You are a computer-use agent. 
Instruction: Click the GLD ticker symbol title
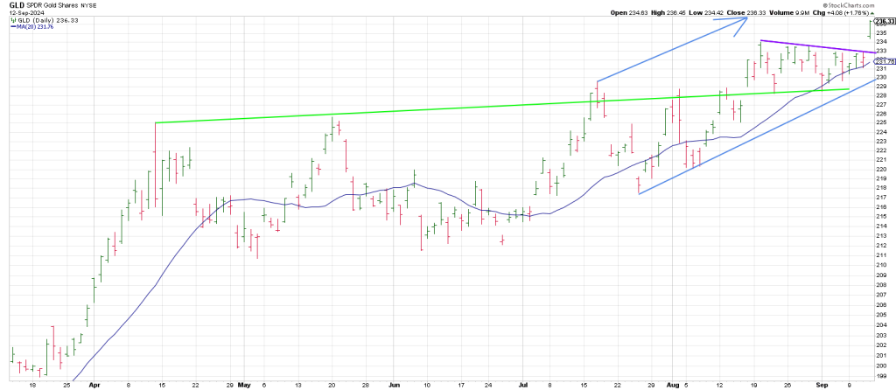point(17,4)
